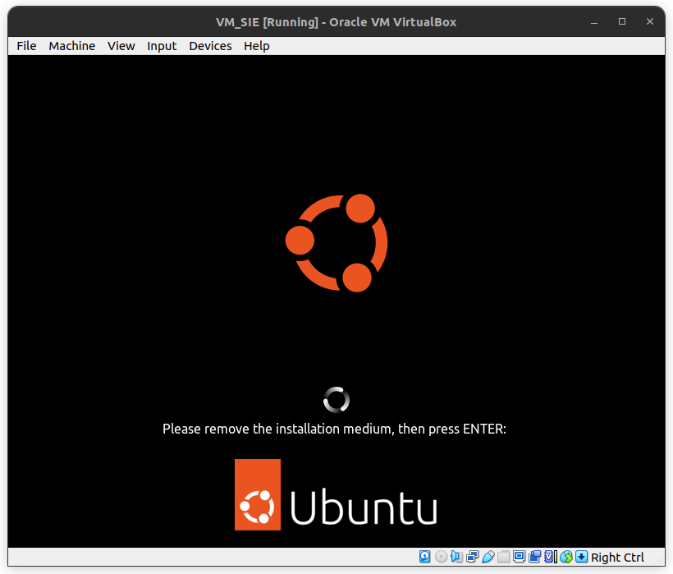673x574 pixels.
Task: Close the VirtualBox VM window
Action: [x=650, y=21]
